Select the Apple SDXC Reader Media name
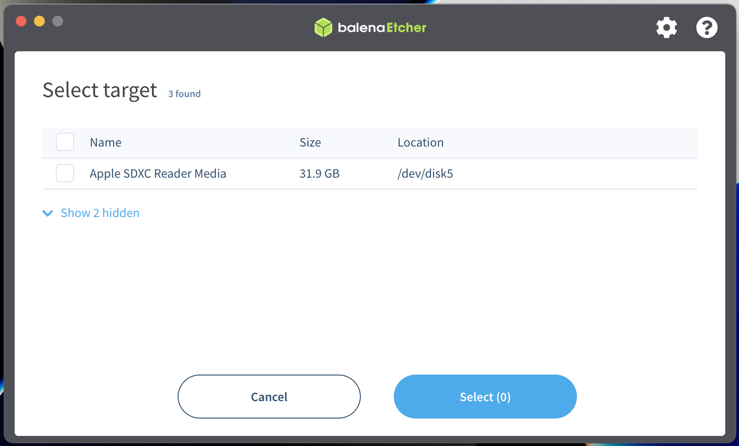The width and height of the screenshot is (739, 446). click(x=158, y=174)
